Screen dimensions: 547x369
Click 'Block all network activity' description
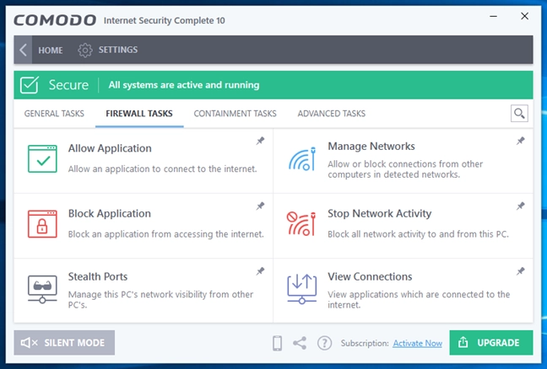click(419, 234)
